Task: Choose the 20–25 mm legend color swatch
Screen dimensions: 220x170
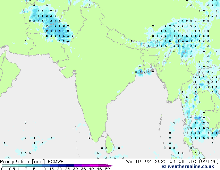Action: click(x=62, y=165)
